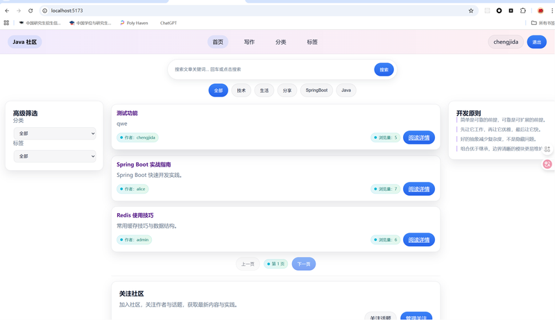Click the red extension icon in the toolbar
555x320 pixels.
[540, 10]
